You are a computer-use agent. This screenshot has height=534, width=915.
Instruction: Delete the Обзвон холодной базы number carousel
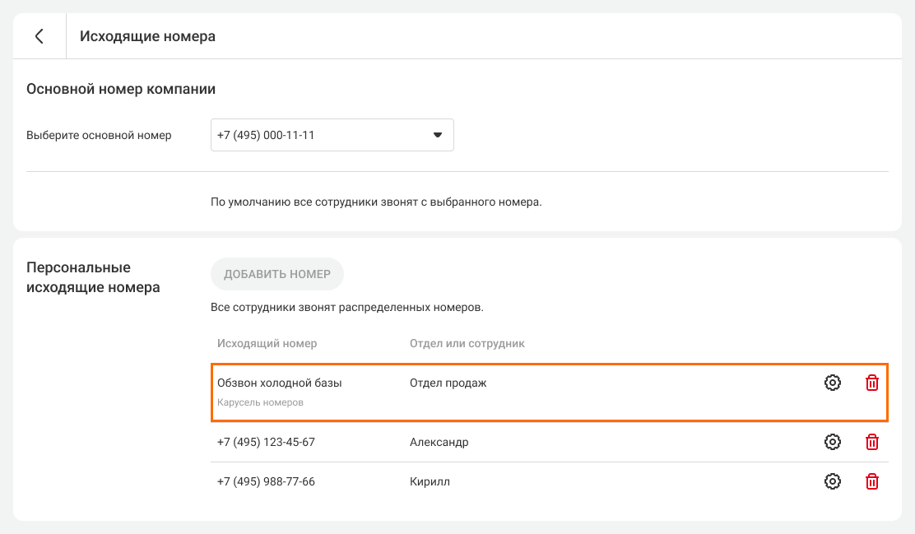pyautogui.click(x=872, y=383)
